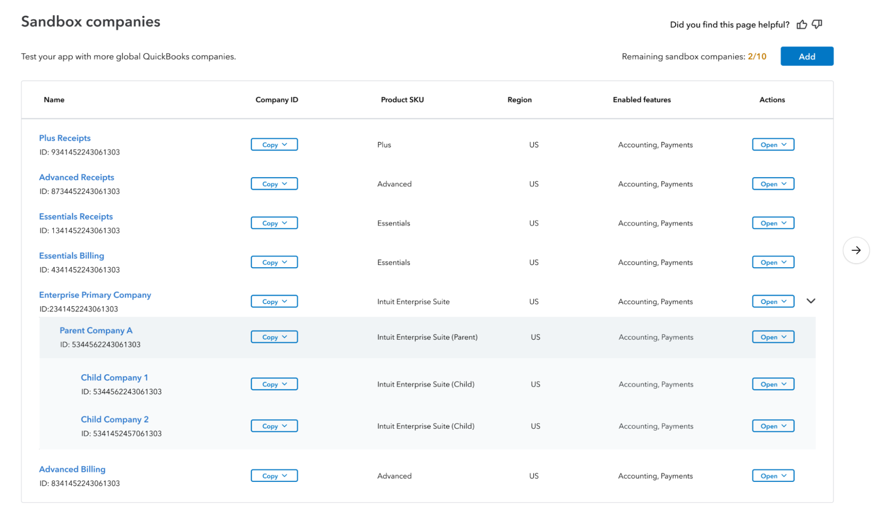Open the Child Company 1 link
Image resolution: width=874 pixels, height=519 pixels.
(x=114, y=378)
